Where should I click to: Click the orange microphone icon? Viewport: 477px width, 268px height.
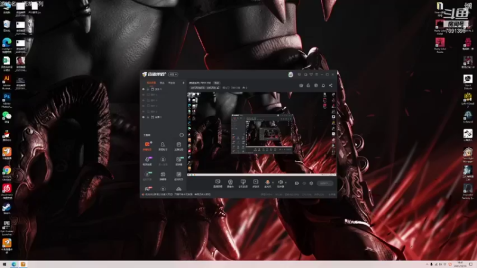click(267, 183)
